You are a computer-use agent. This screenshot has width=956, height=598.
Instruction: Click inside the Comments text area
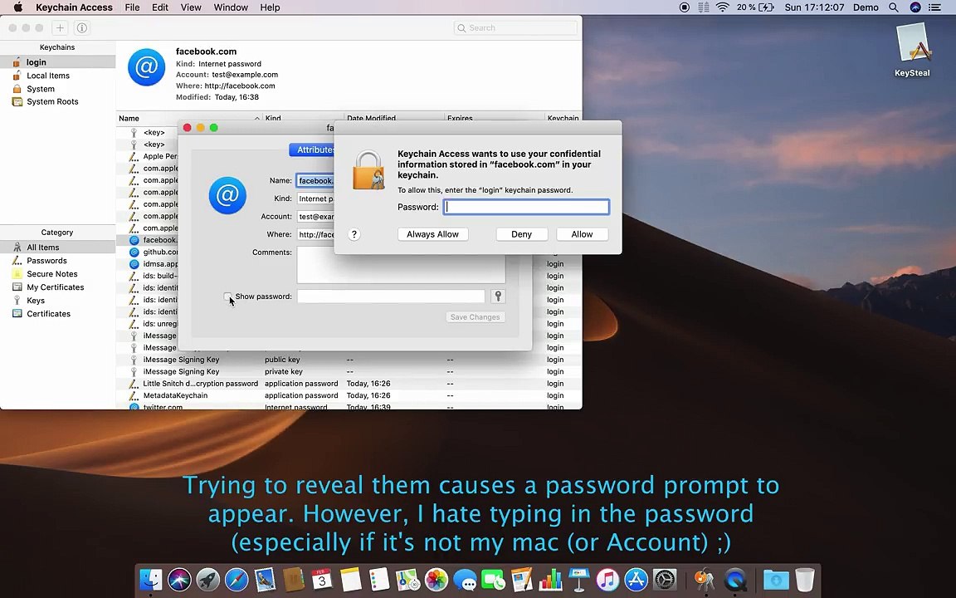point(401,265)
